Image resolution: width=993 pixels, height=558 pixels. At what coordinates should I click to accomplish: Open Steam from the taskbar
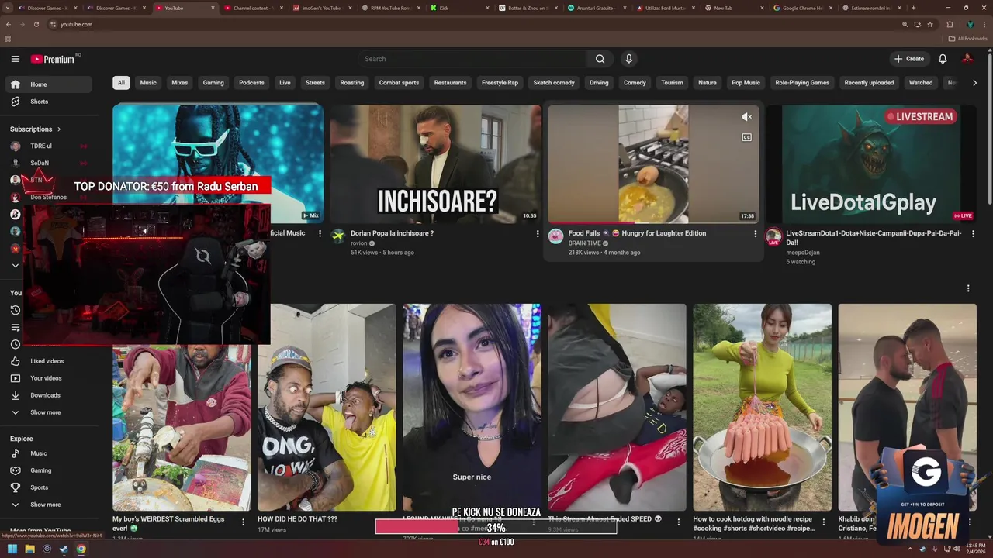pos(64,549)
